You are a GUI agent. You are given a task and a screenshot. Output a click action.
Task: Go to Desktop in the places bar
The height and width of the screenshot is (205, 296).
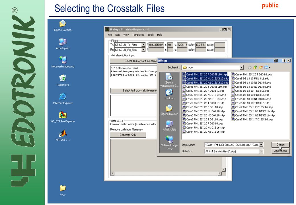tap(169, 94)
